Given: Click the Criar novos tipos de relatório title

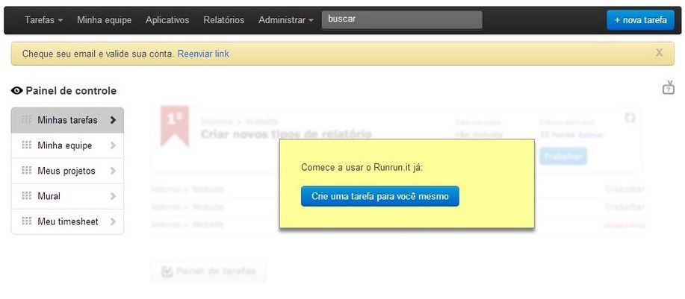Looking at the screenshot, I should pyautogui.click(x=286, y=133).
